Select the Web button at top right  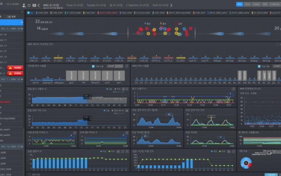pyautogui.click(x=265, y=4)
